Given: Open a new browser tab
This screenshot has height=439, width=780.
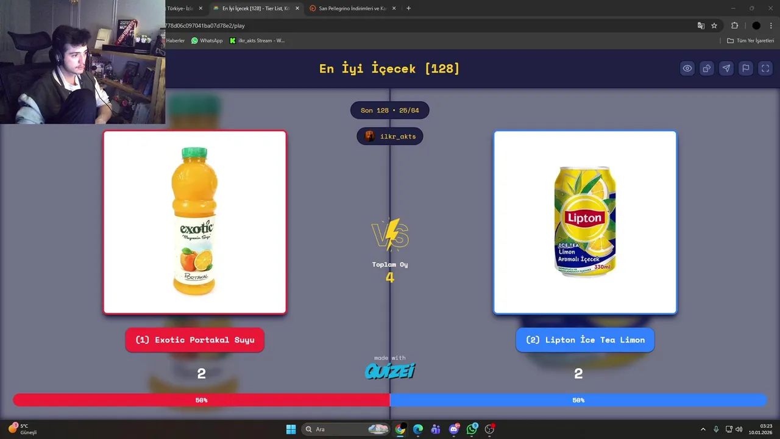Looking at the screenshot, I should pos(408,9).
